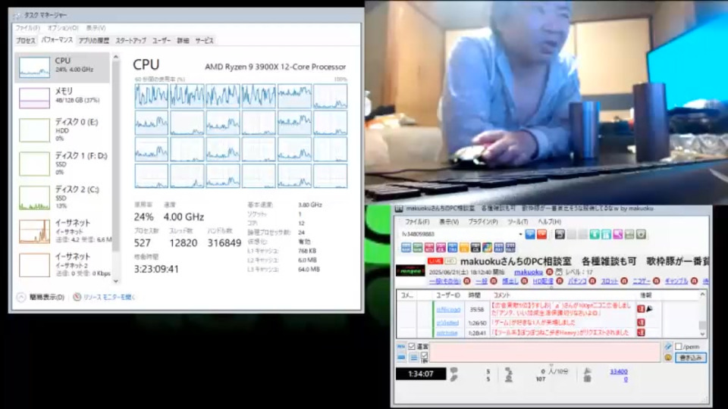Open ツール(T) menu in comment viewer
This screenshot has height=409, width=728.
tap(518, 222)
